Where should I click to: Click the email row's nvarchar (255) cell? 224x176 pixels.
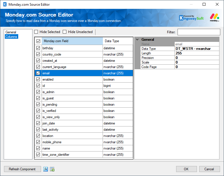click(118, 73)
